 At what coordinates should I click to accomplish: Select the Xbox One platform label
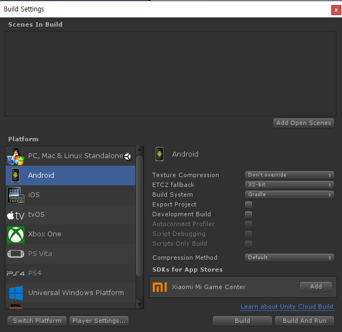45,234
